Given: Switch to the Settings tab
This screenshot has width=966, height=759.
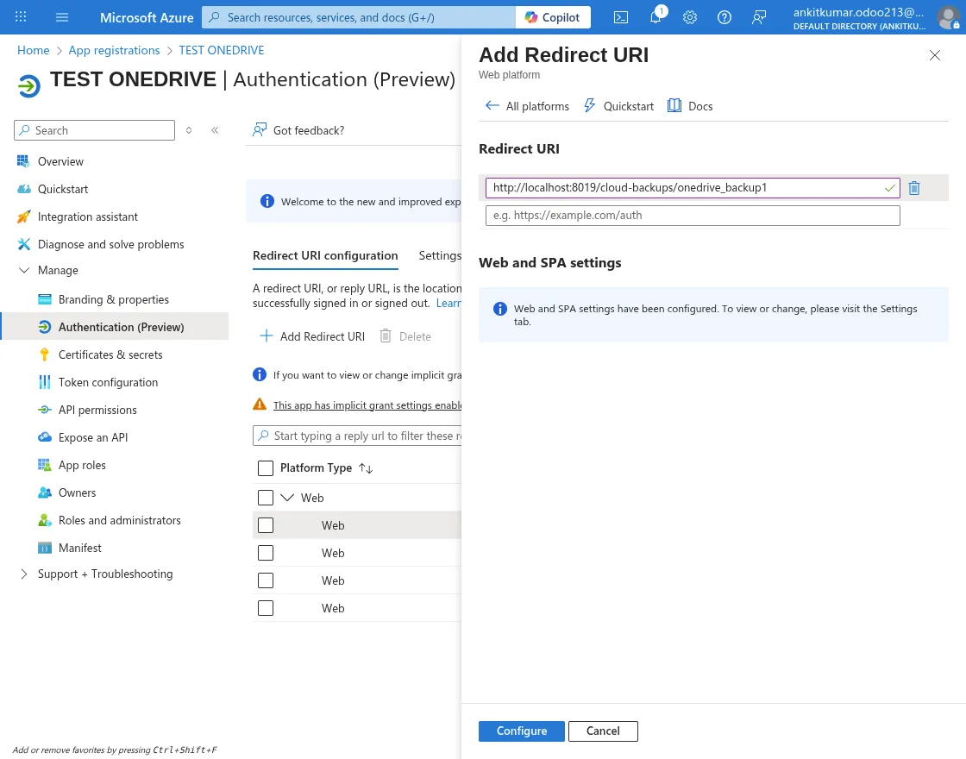Looking at the screenshot, I should 440,255.
